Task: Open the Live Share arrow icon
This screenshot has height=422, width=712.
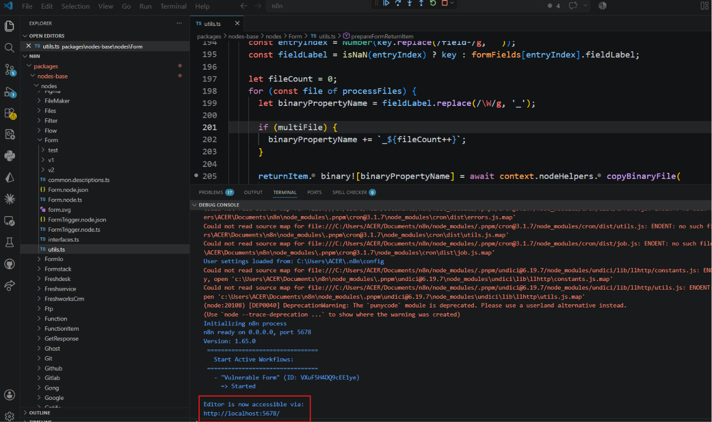Action: (9, 285)
